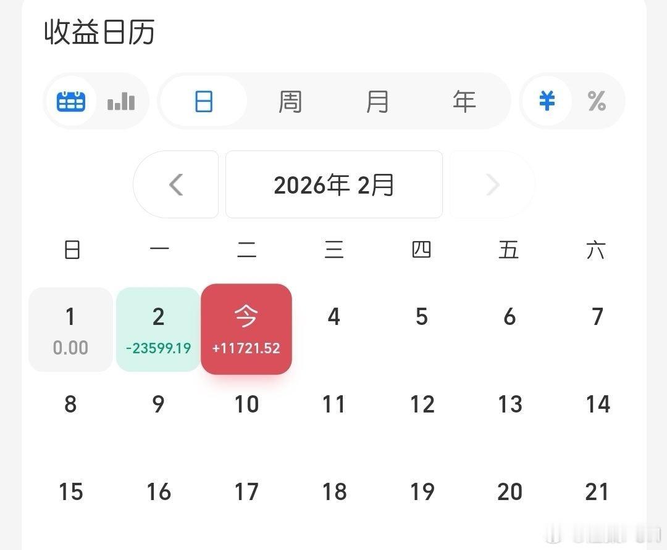Go to previous month arrow
The image size is (667, 550).
click(x=175, y=184)
